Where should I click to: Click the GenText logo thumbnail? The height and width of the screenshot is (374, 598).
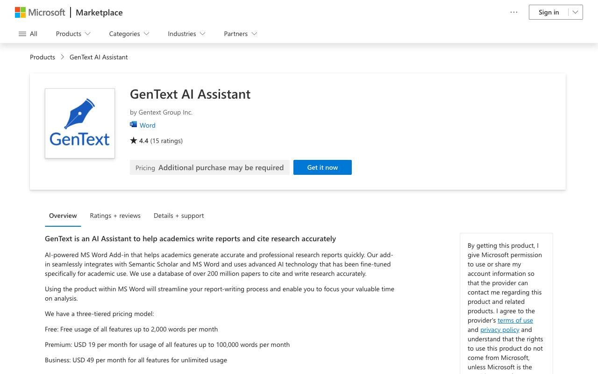click(x=80, y=123)
